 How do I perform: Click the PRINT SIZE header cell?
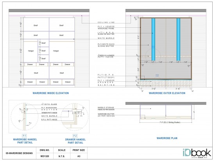79,150
